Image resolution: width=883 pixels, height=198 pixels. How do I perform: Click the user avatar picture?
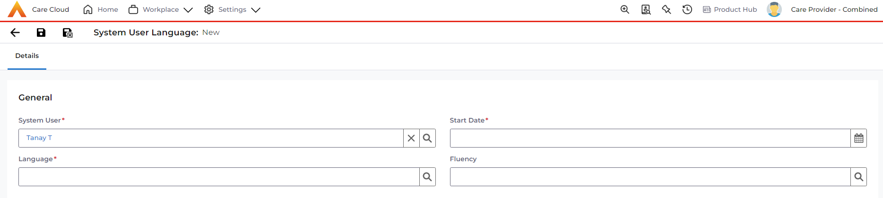[774, 9]
